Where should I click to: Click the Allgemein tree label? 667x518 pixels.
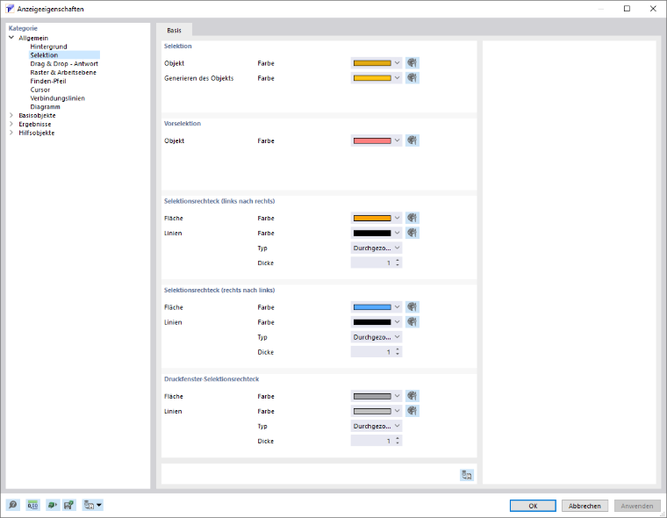pyautogui.click(x=33, y=38)
